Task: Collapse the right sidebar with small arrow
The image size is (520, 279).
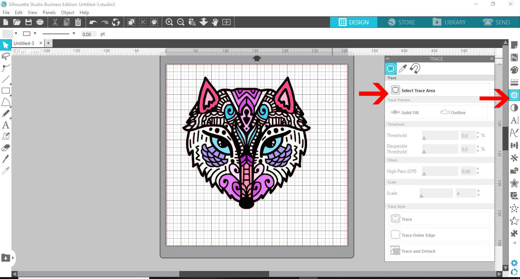Action: coord(514,243)
